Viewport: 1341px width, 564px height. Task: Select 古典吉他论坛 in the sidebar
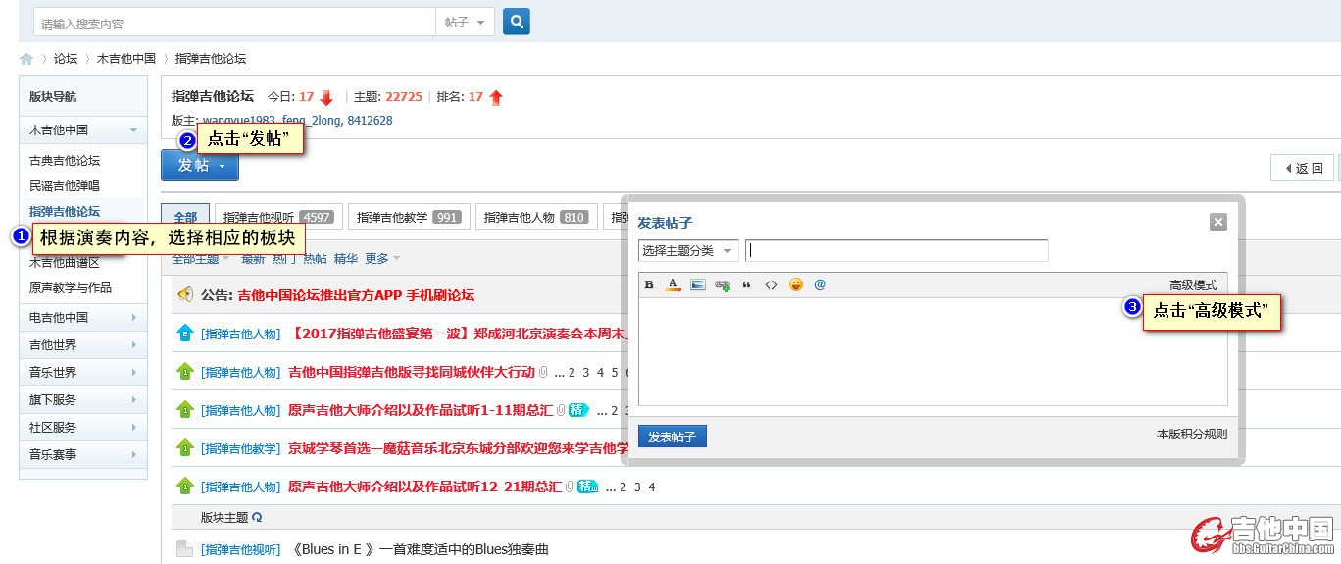tap(65, 161)
